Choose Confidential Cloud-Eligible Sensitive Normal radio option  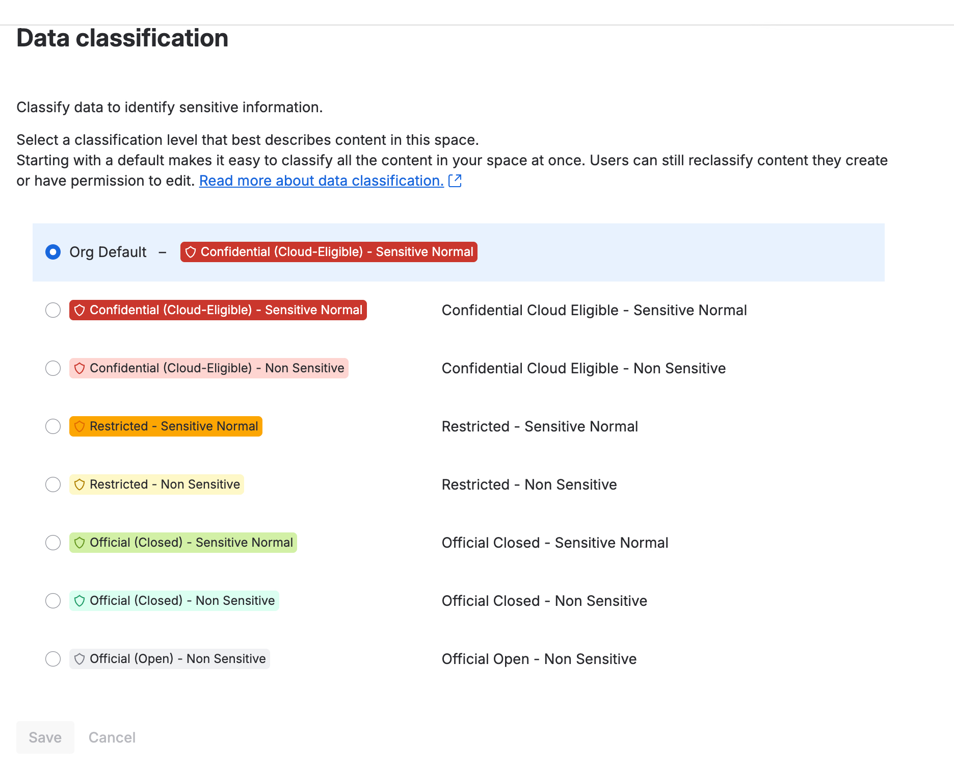53,310
